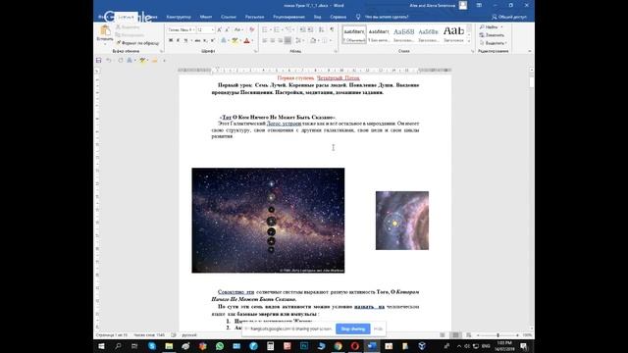Decrease paragraph indent
Screen dimensions: 628x353
coord(302,30)
